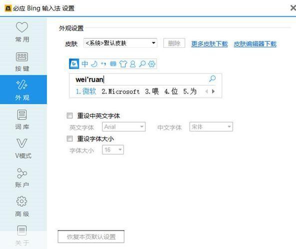Select candidate 4. 位

coord(171,91)
